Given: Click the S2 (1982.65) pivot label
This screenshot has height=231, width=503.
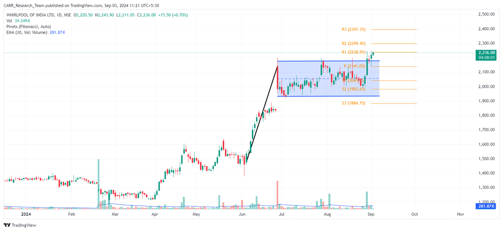Looking at the screenshot, I should coord(354,89).
